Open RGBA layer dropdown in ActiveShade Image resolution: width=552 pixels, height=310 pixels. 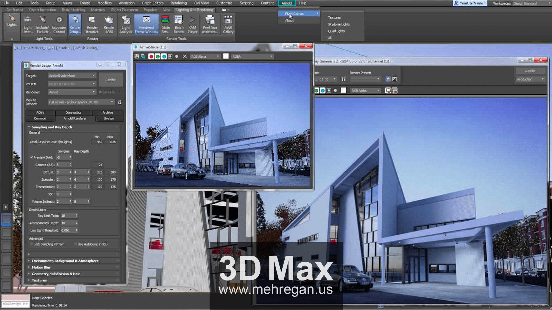click(x=252, y=57)
